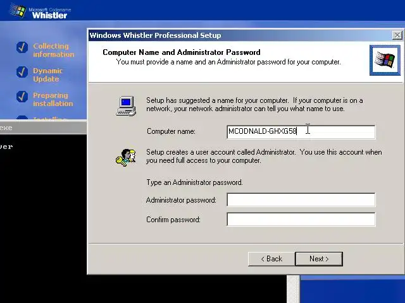This screenshot has height=303, width=405.
Task: Click the Preparing installation checkmark icon
Action: pyautogui.click(x=22, y=97)
